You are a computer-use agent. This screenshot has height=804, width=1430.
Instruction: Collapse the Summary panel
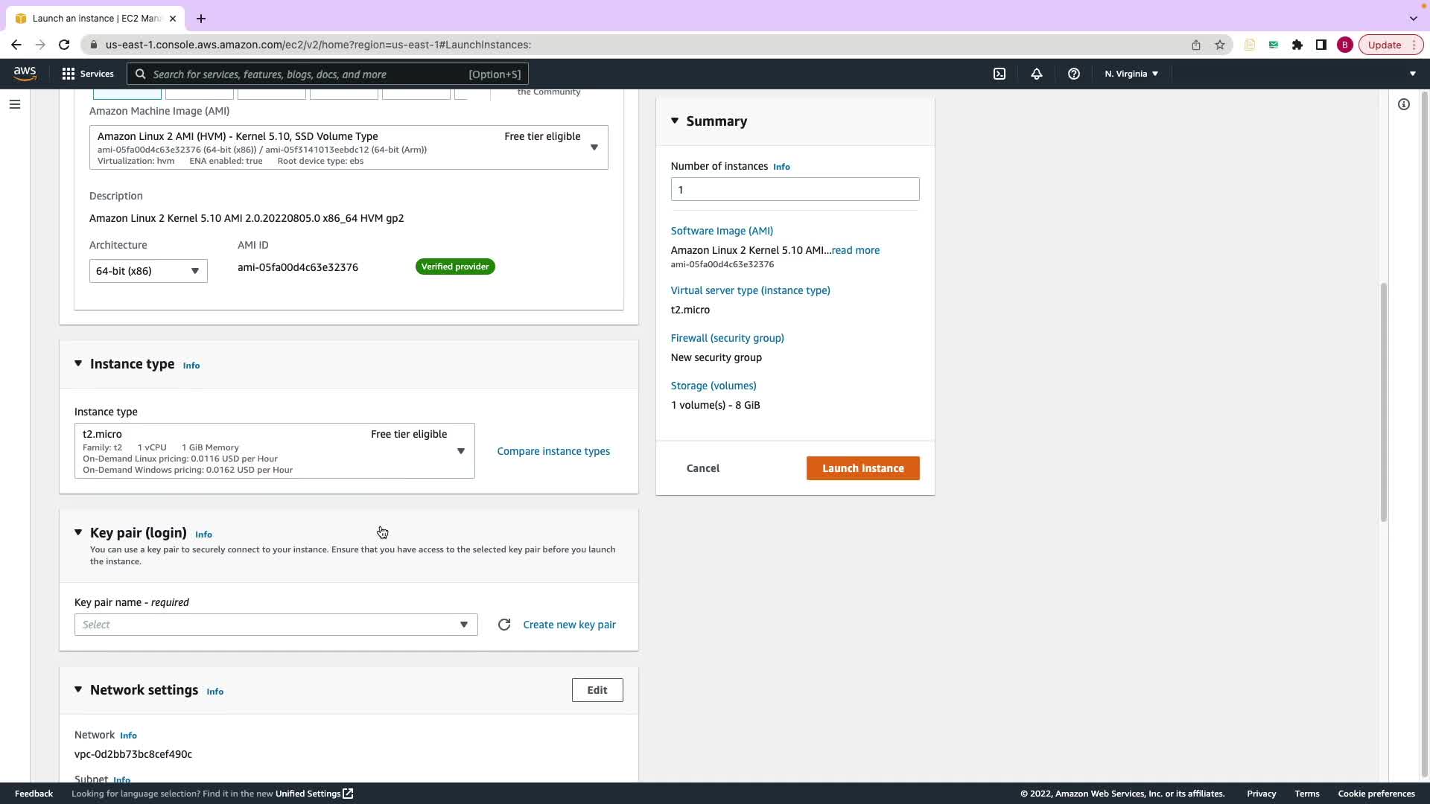coord(675,121)
